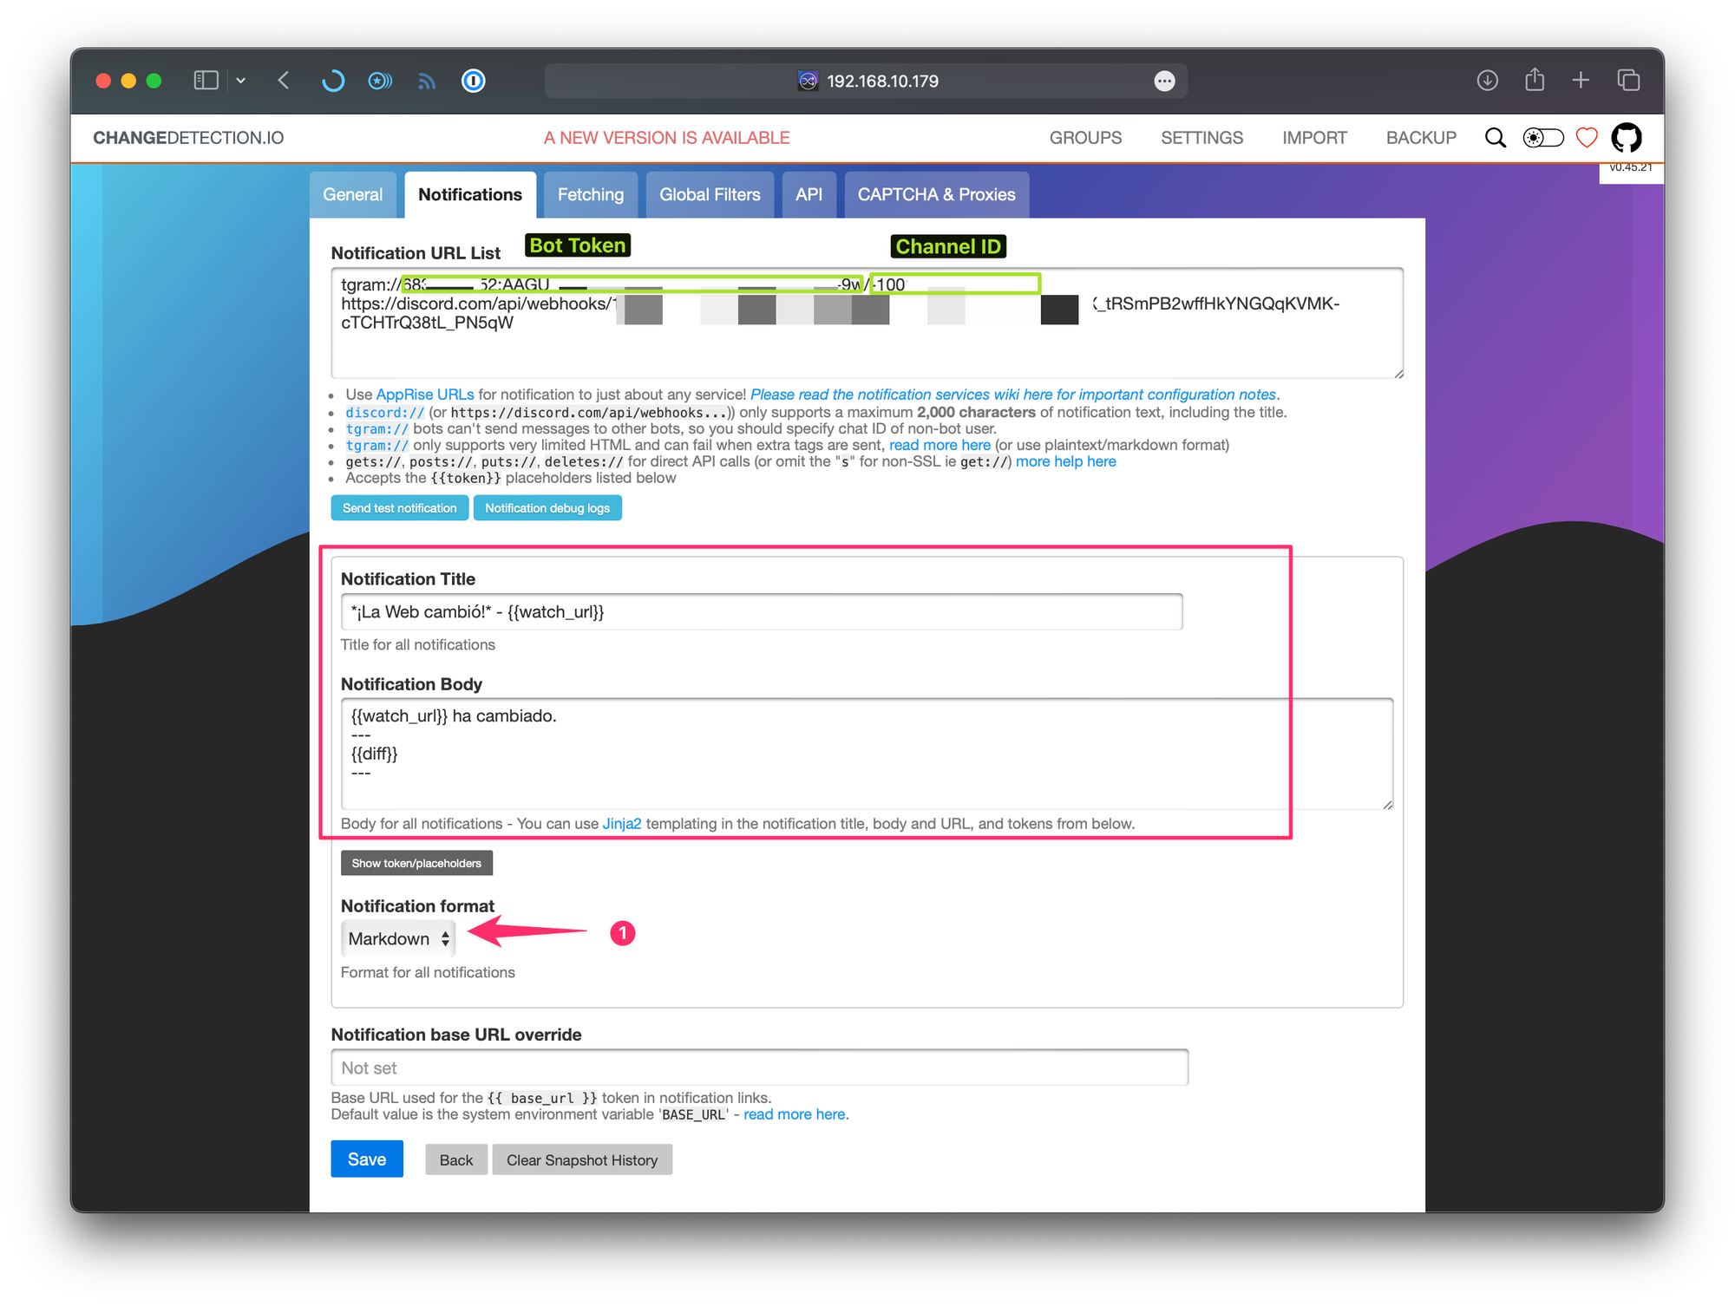This screenshot has height=1306, width=1735.
Task: Open the Global Filters tab
Action: [x=710, y=194]
